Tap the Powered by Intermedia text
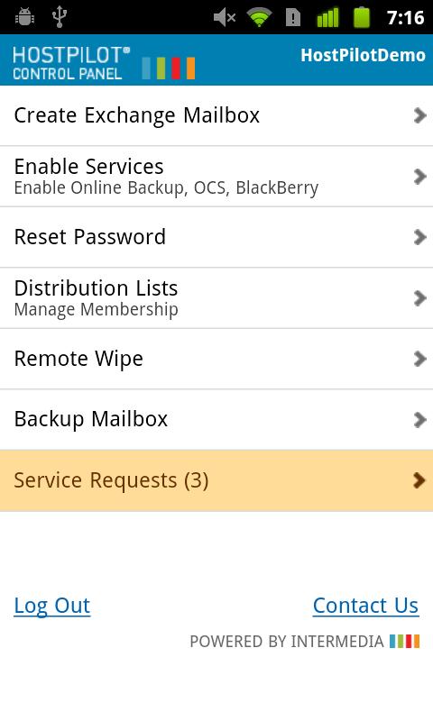The height and width of the screenshot is (721, 433). (x=287, y=641)
